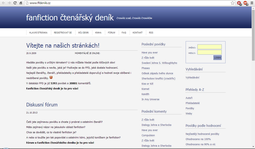Screen dimensions: 255x149
Task: Click the vertical scrollbar thumb
Action: [x=253, y=35]
